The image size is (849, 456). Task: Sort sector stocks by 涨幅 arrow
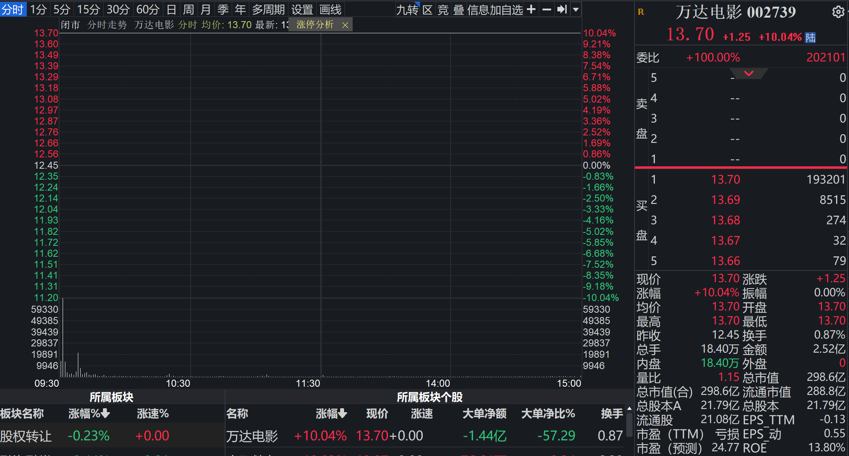pyautogui.click(x=342, y=413)
